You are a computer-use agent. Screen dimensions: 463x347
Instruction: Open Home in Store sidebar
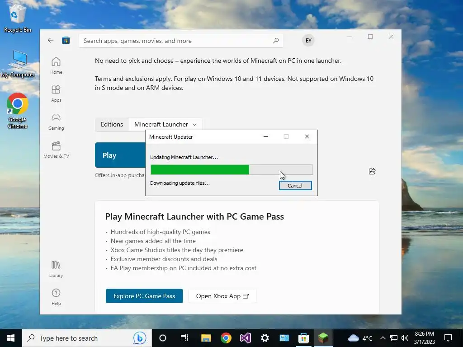pyautogui.click(x=56, y=66)
